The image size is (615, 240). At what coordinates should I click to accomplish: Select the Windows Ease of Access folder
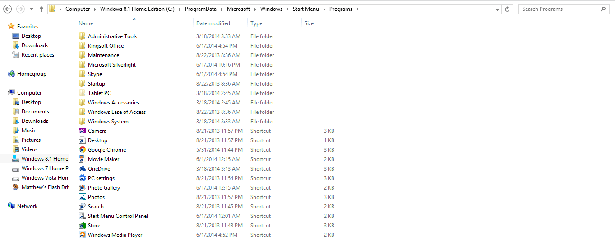coord(117,112)
